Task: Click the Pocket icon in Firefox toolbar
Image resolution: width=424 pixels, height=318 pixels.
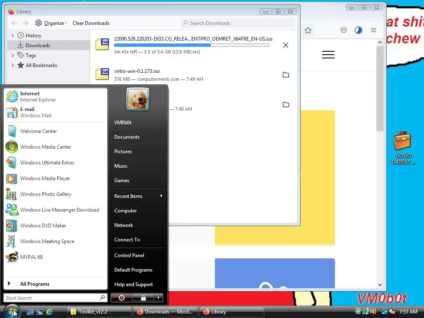Action: (x=344, y=30)
